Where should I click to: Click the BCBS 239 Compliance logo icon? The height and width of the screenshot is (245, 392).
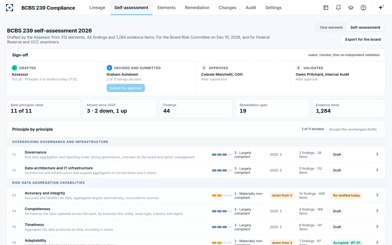[10, 8]
